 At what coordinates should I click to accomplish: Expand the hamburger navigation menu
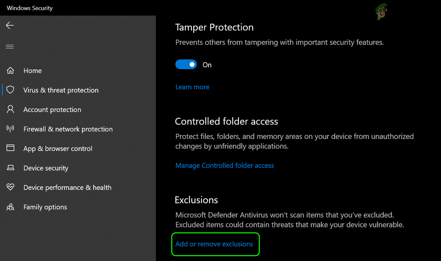(x=10, y=47)
